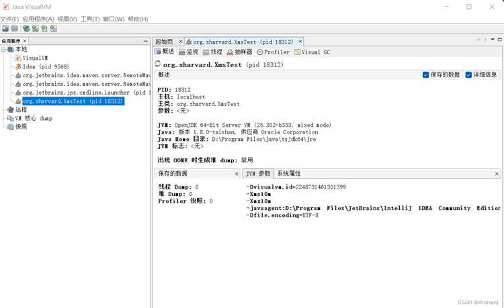This screenshot has height=308, width=504.
Task: Click the -Dvisualvm.id argument line
Action: point(296,187)
